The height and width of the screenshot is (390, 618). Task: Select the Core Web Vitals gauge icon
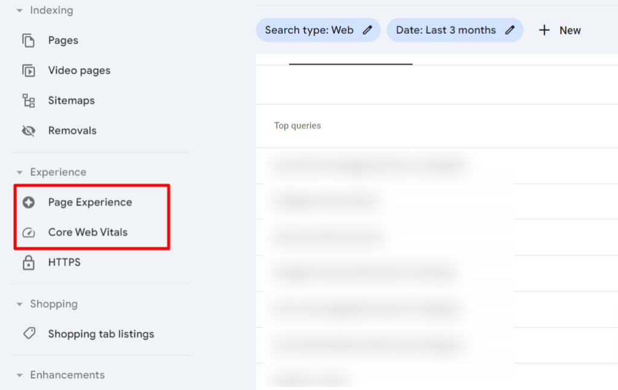[29, 232]
